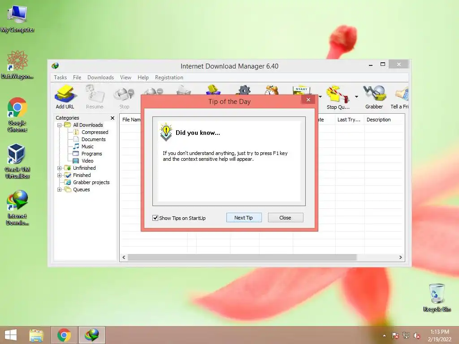Screen dimensions: 459x344
Task: Click Chrome icon in taskbar
Action: (x=64, y=335)
